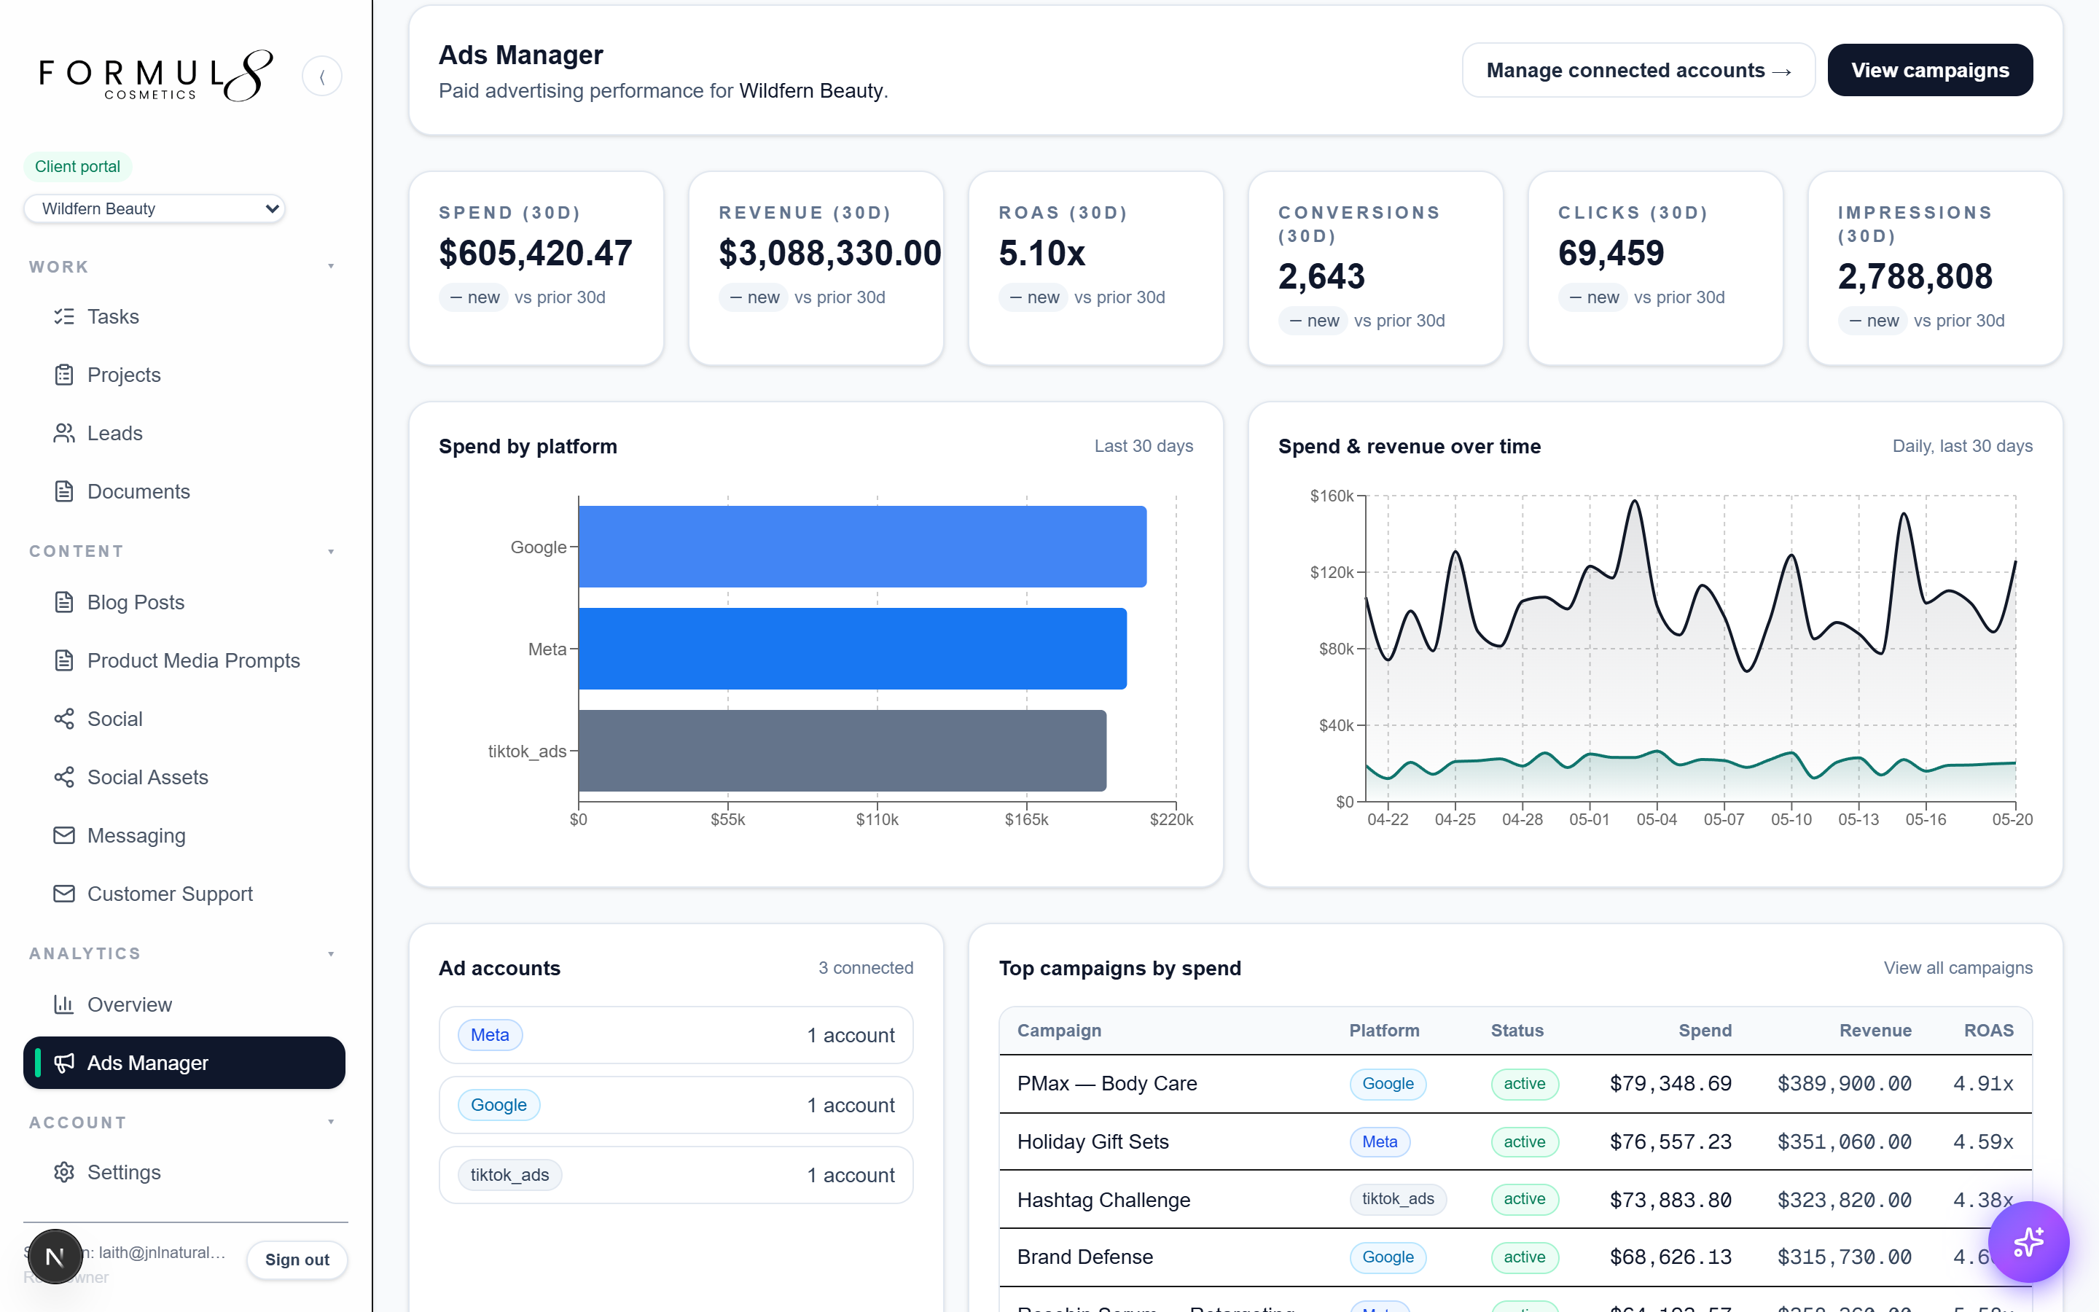This screenshot has height=1312, width=2099.
Task: Select the Meta ad account row
Action: pyautogui.click(x=676, y=1034)
